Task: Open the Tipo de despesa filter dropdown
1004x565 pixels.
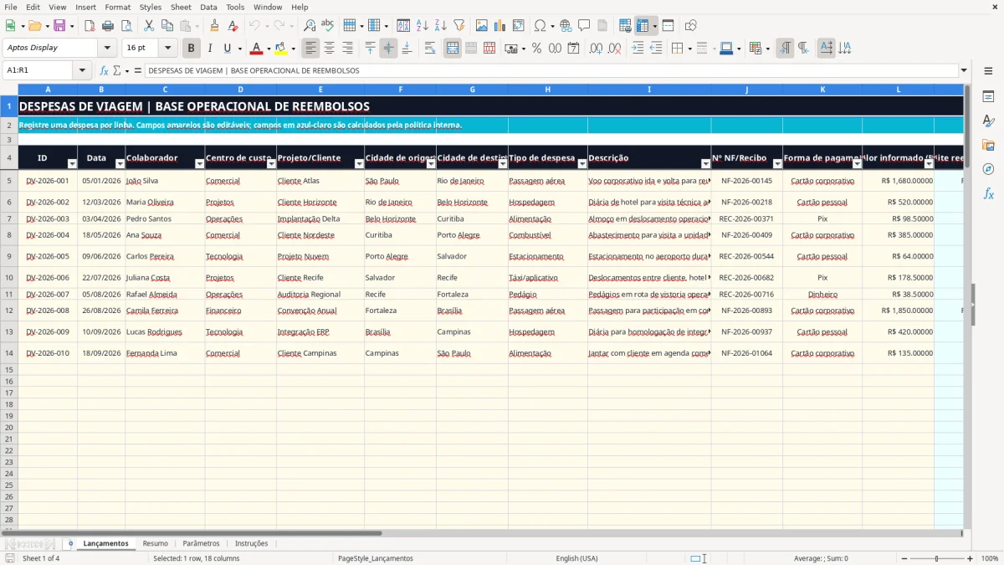Action: click(x=581, y=164)
